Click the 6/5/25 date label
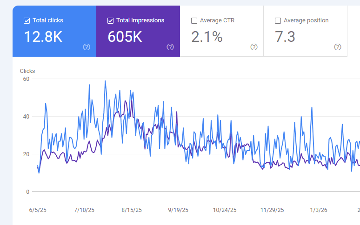Image resolution: width=360 pixels, height=225 pixels. click(x=38, y=210)
